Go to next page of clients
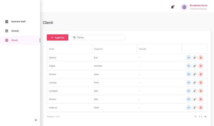 (205, 117)
